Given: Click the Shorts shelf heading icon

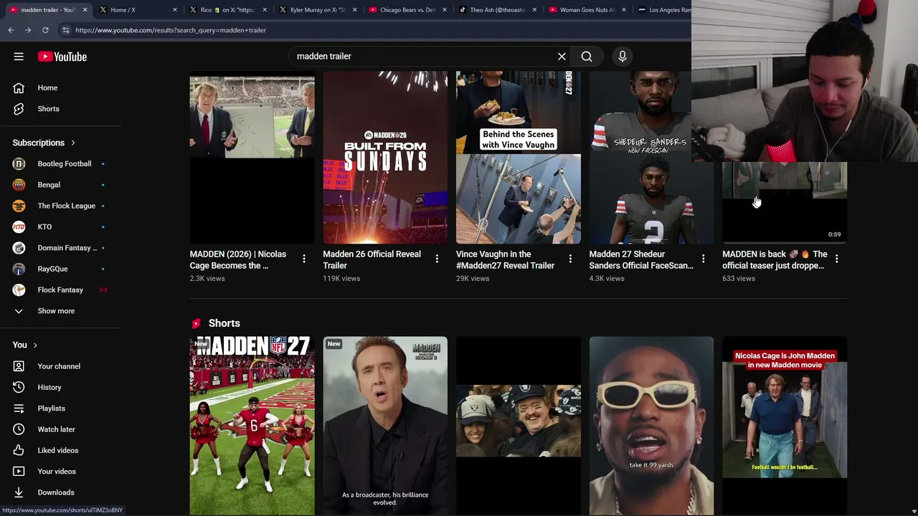Looking at the screenshot, I should tap(196, 324).
